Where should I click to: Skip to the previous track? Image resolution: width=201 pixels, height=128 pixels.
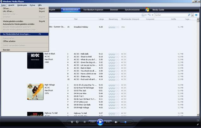click(92, 122)
